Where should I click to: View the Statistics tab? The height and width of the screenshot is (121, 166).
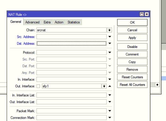click(74, 22)
